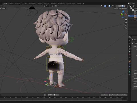Open the World properties tab icon
Screen dimensions: 137x103
pos(130,54)
